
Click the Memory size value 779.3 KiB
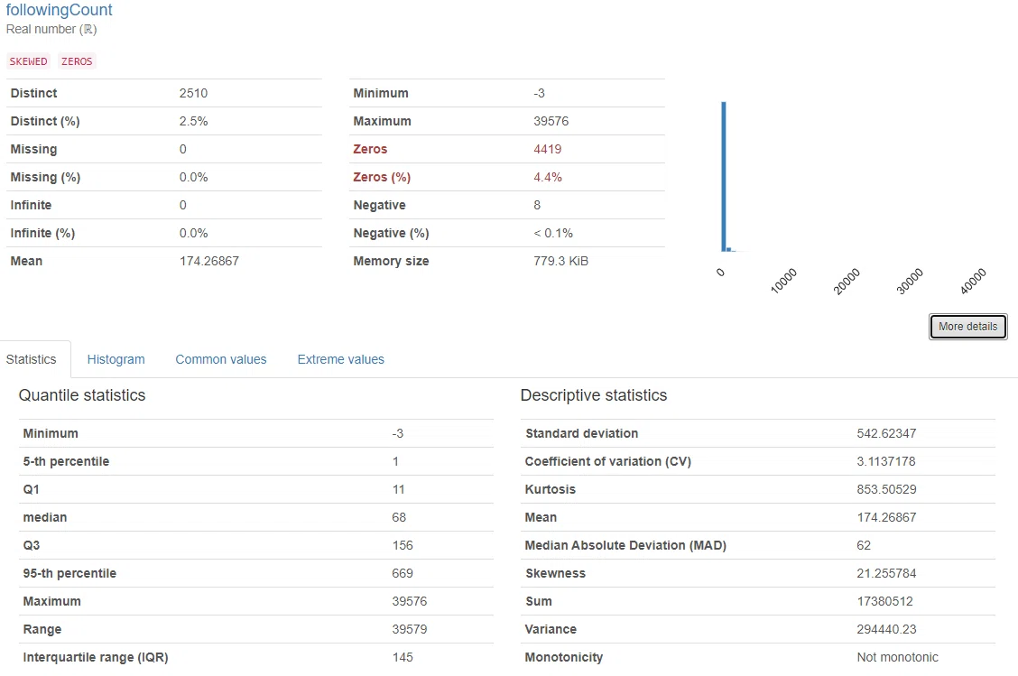pos(561,261)
